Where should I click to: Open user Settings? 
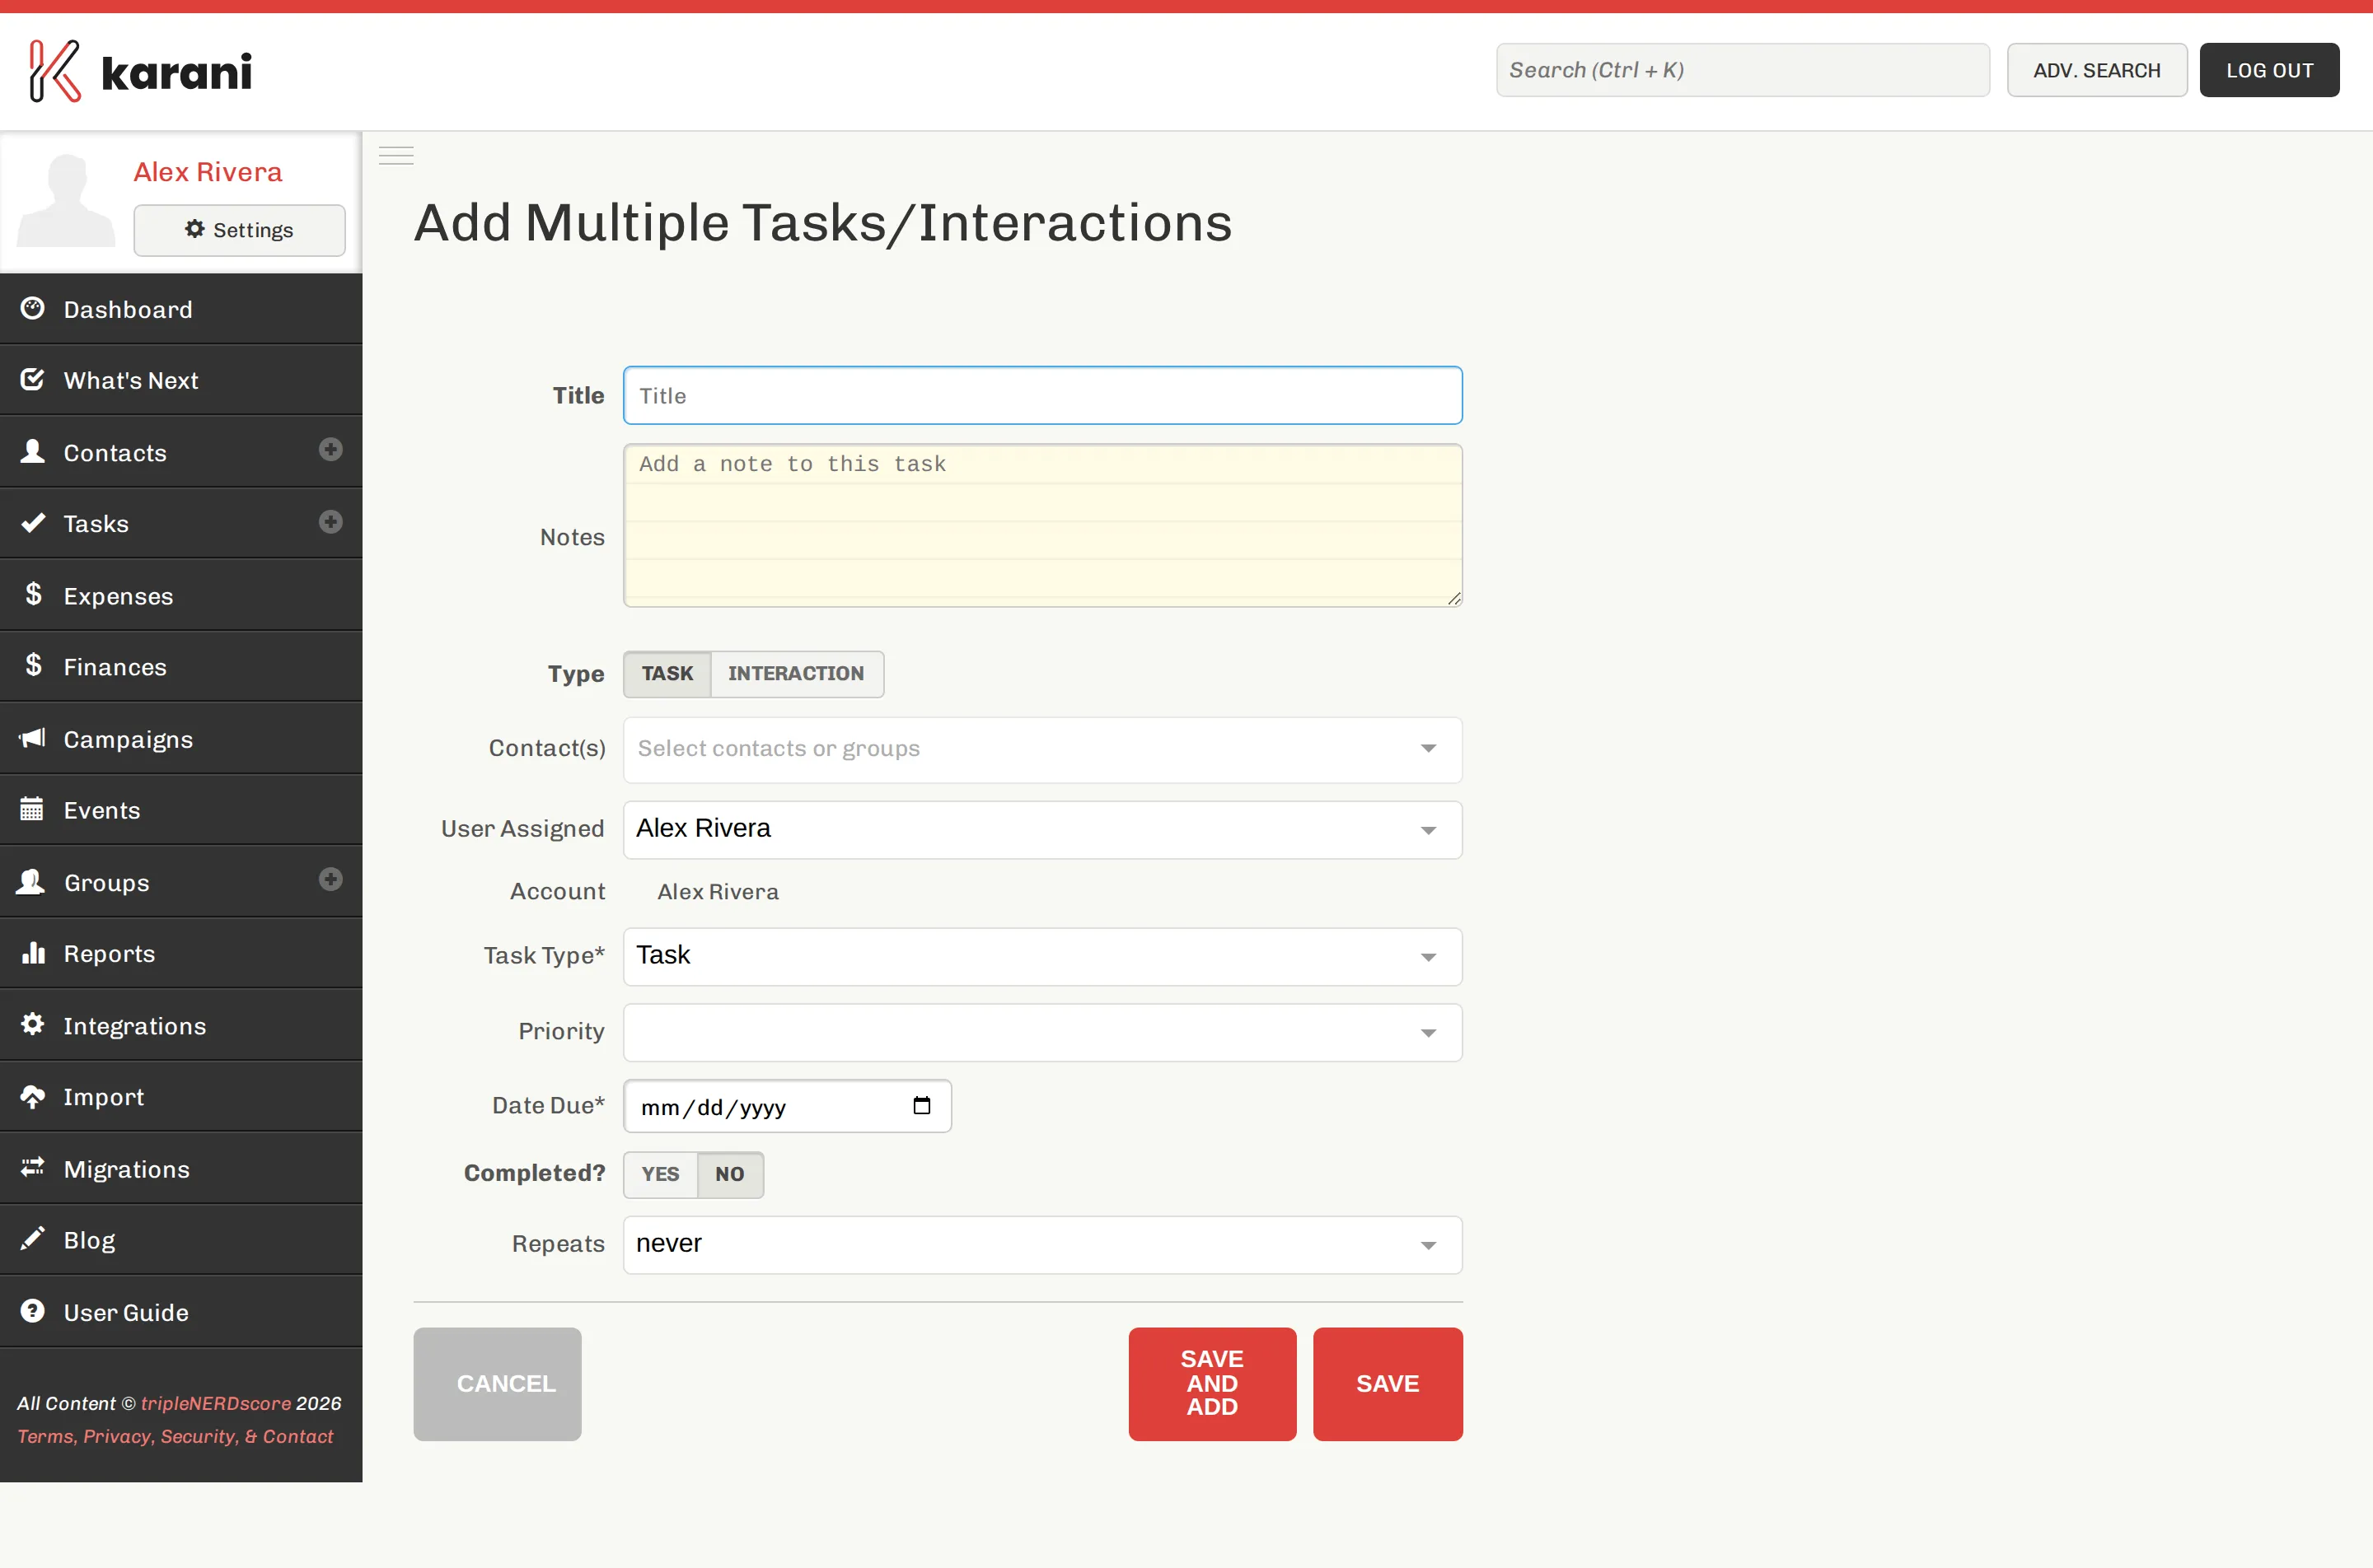point(240,230)
